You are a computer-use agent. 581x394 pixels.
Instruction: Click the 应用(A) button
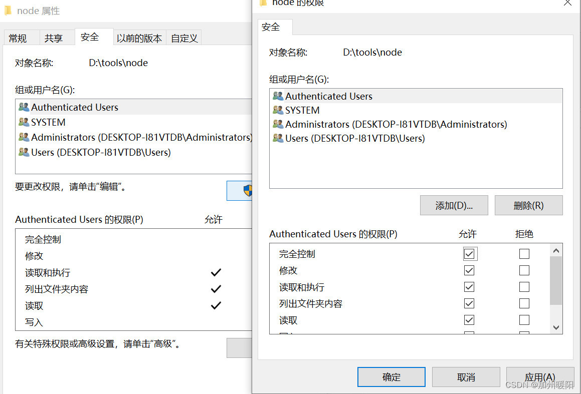pyautogui.click(x=540, y=377)
